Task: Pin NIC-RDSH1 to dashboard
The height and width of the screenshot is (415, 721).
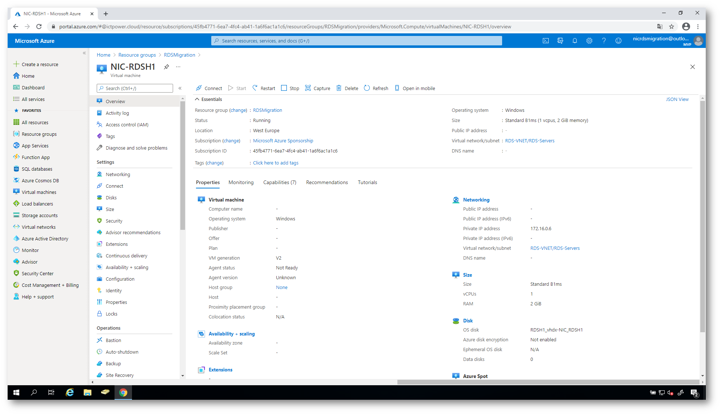Action: click(x=167, y=67)
